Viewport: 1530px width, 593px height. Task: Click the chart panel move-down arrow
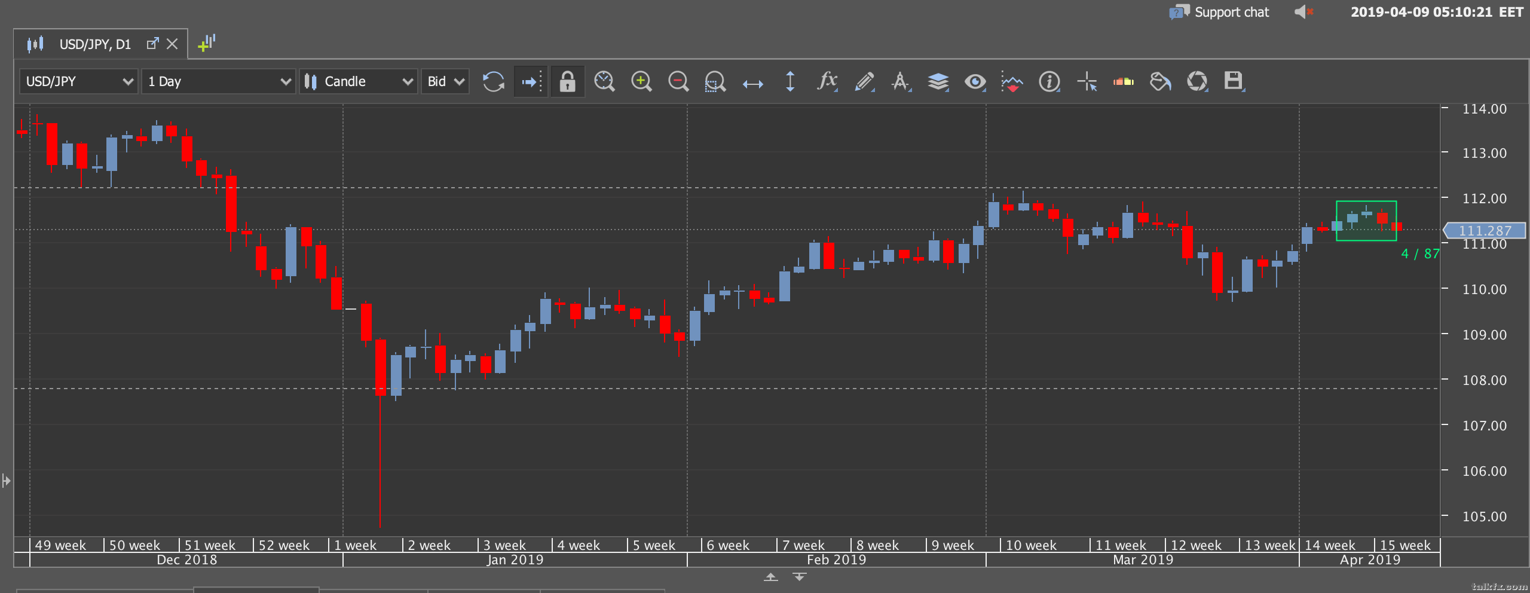(799, 577)
